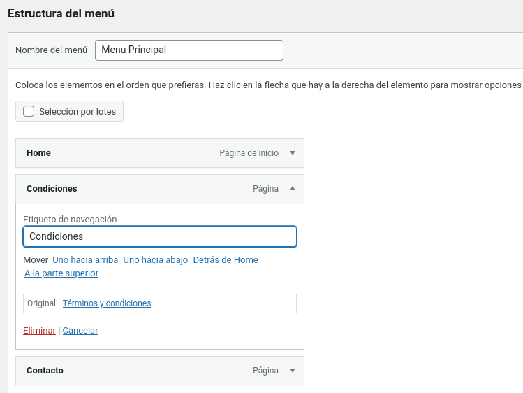Collapse the Condiciones item with its arrow
The width and height of the screenshot is (523, 393).
coord(293,188)
